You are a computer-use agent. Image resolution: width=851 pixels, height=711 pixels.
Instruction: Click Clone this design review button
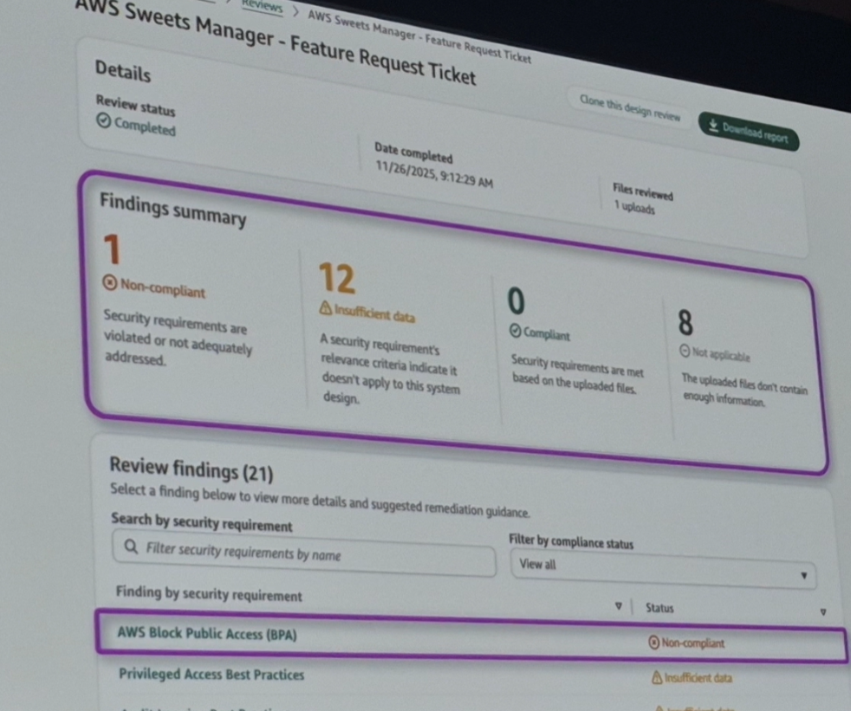(629, 107)
